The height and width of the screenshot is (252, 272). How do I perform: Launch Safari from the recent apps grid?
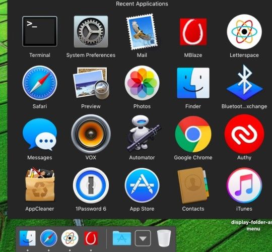40,83
